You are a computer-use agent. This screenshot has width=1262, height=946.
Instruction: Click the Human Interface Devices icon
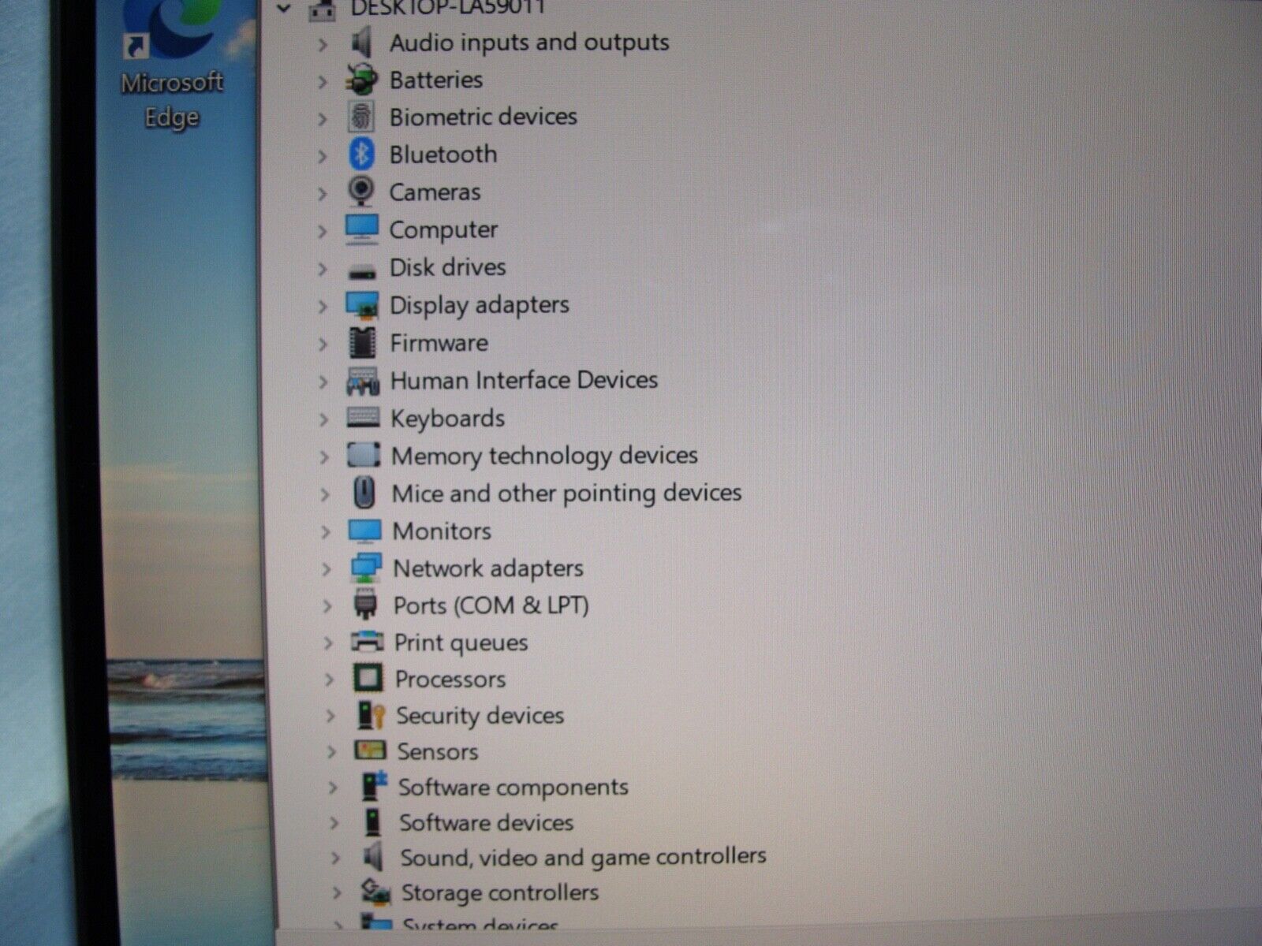pyautogui.click(x=363, y=381)
